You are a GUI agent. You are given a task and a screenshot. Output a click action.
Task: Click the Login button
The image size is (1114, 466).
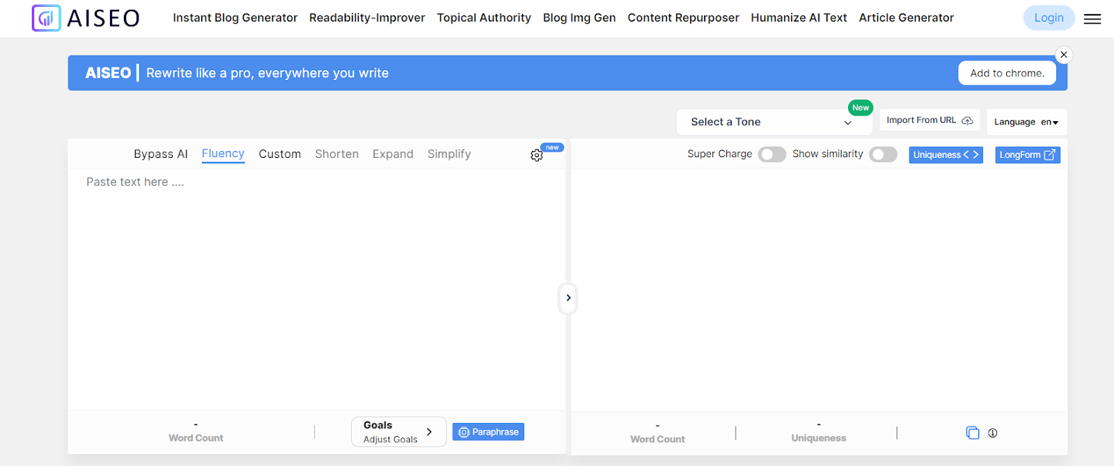pos(1049,18)
